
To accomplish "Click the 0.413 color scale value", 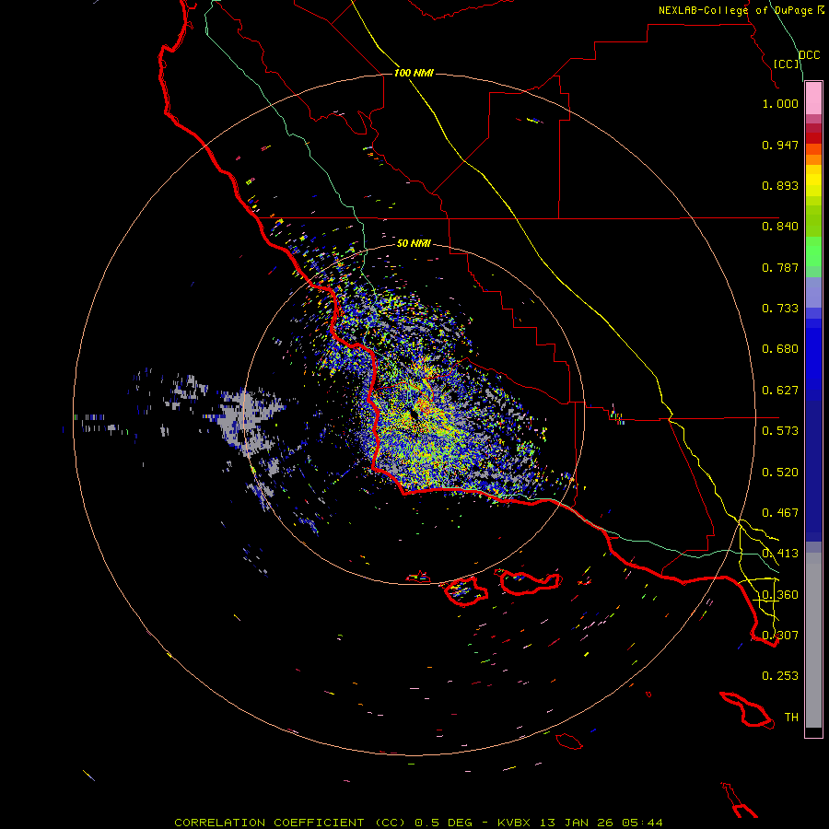I will [780, 554].
